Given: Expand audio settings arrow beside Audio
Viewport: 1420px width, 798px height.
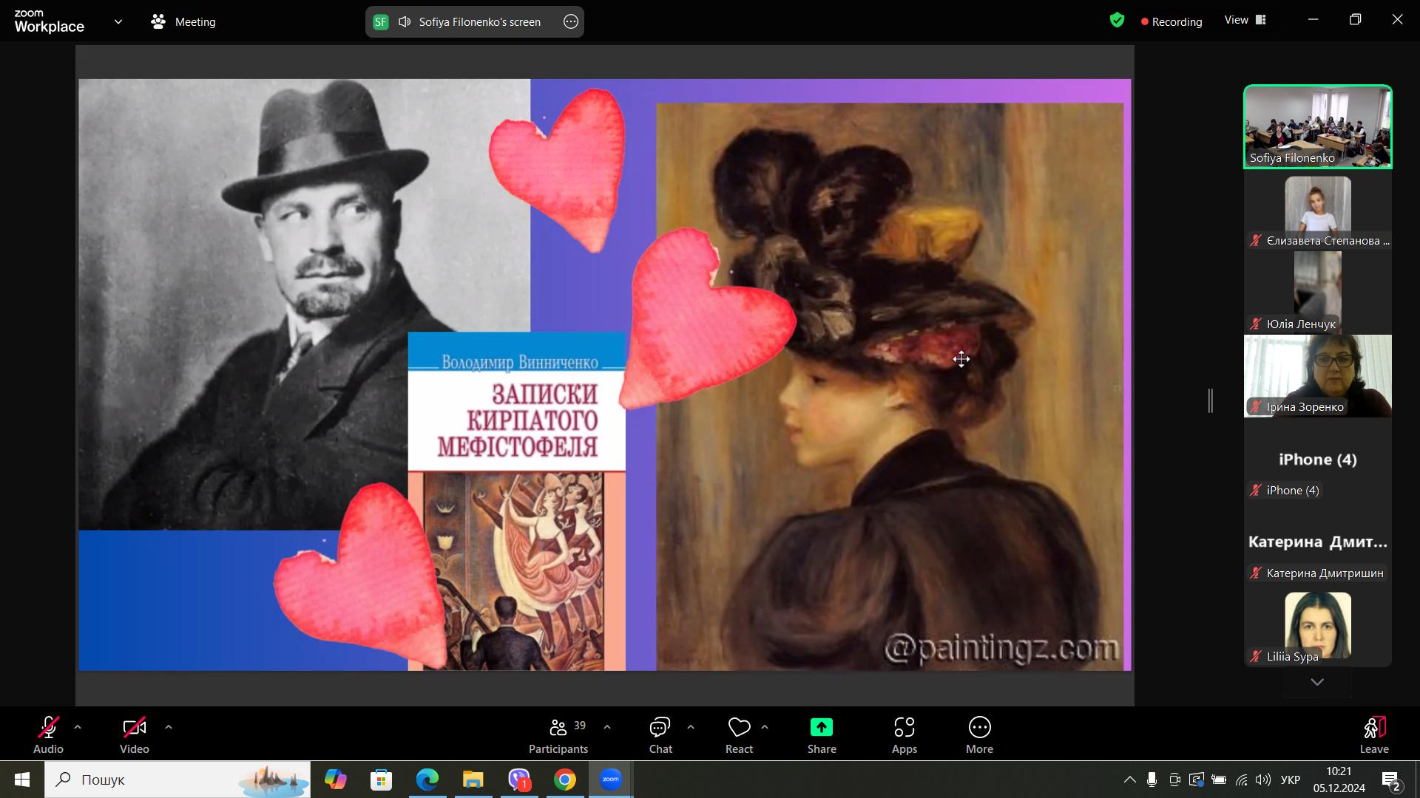Looking at the screenshot, I should coord(78,727).
